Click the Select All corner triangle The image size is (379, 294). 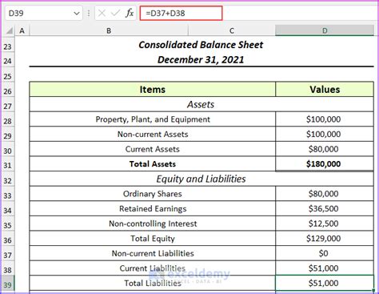[9, 30]
